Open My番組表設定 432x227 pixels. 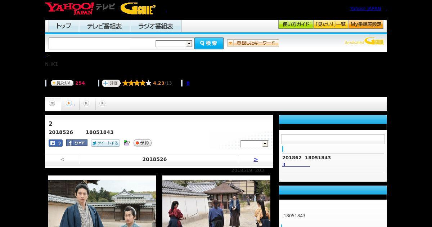coord(366,25)
